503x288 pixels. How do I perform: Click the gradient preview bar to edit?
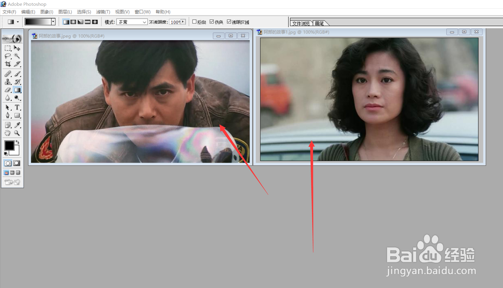pos(38,22)
